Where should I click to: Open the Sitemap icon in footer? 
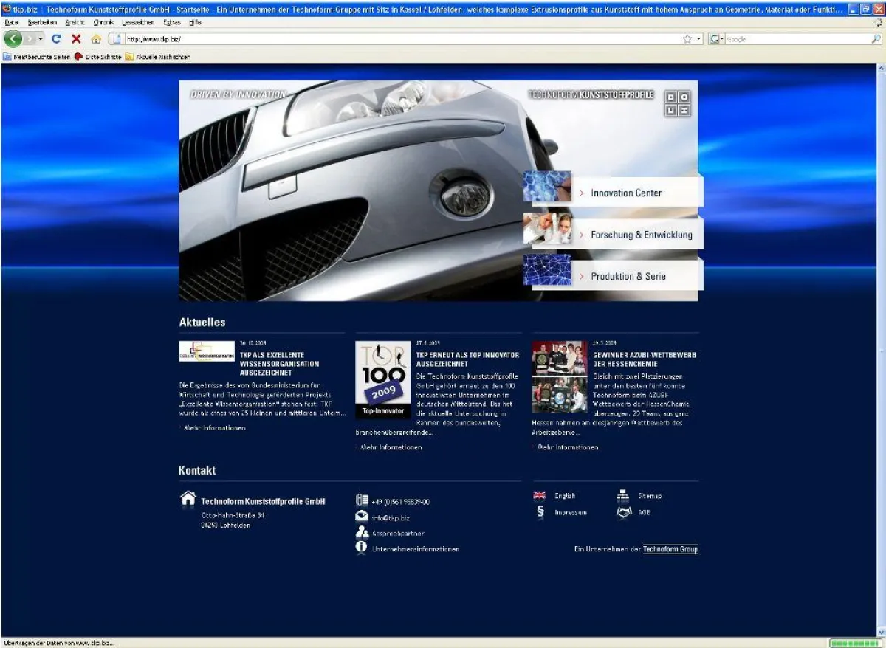[622, 496]
